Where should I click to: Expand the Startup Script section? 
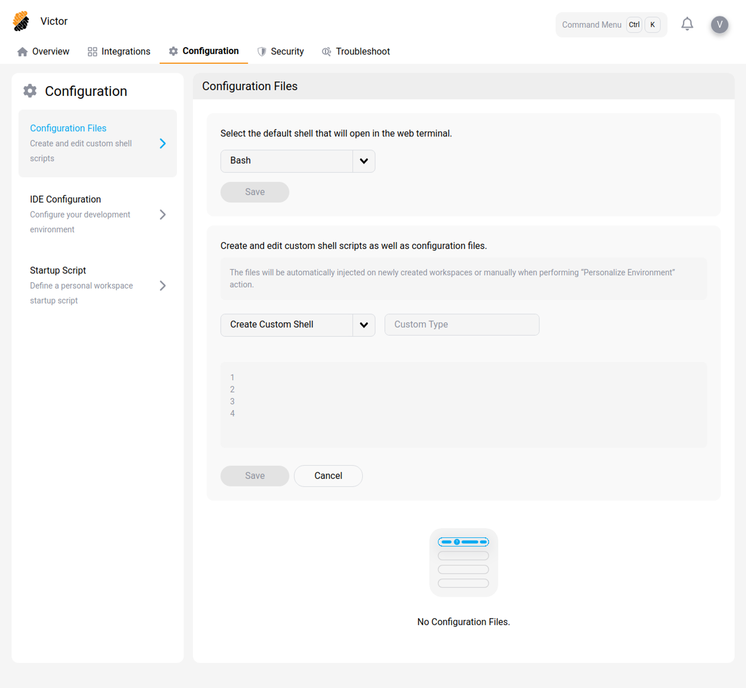click(x=163, y=285)
